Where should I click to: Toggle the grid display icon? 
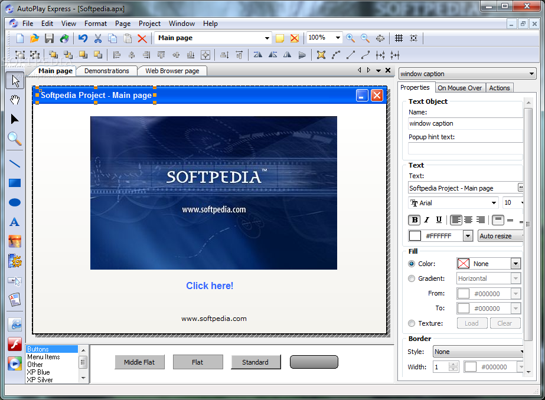coord(399,38)
